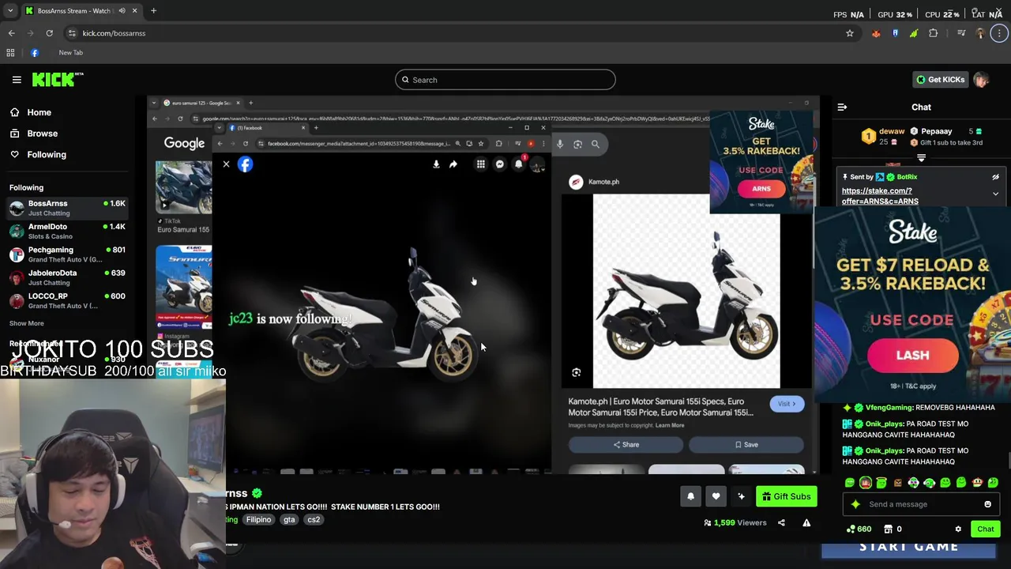Viewport: 1011px width, 569px height.
Task: Click dewaw top gifter name
Action: pyautogui.click(x=892, y=131)
